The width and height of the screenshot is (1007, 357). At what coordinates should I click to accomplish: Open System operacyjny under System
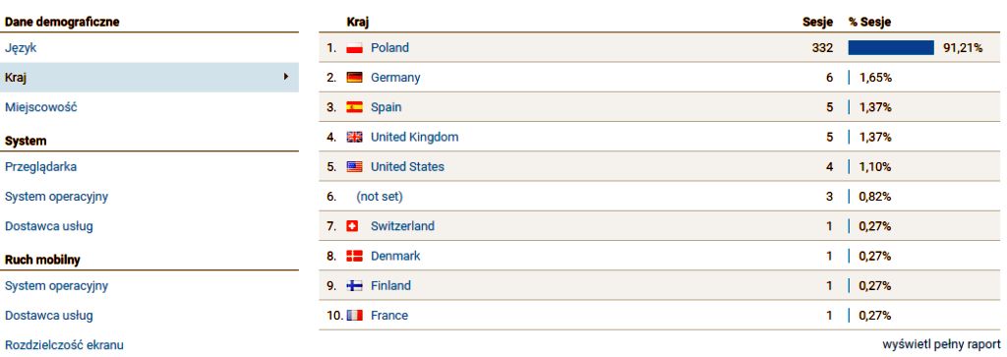56,197
